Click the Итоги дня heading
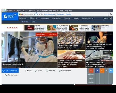116x93 pixels. [12, 28]
